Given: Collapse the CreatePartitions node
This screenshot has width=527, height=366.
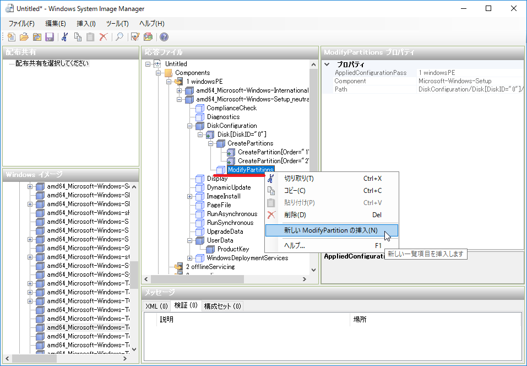Looking at the screenshot, I should coord(211,143).
